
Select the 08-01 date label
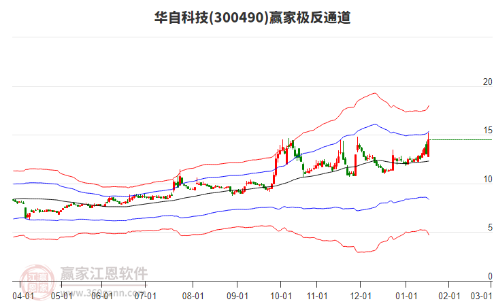193,296
